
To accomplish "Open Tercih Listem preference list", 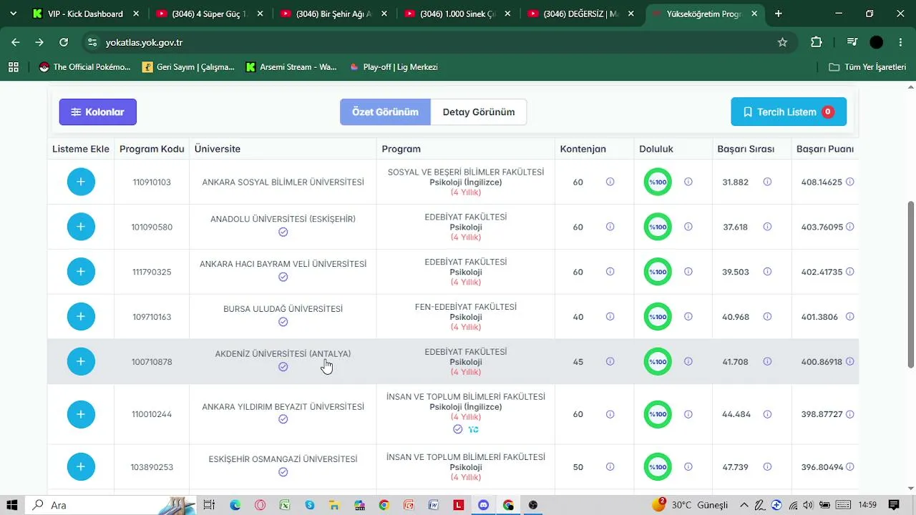I will [x=789, y=112].
